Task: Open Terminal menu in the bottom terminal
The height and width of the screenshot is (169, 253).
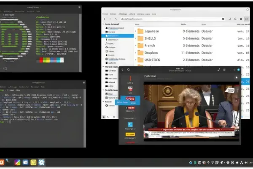Action: pos(35,87)
